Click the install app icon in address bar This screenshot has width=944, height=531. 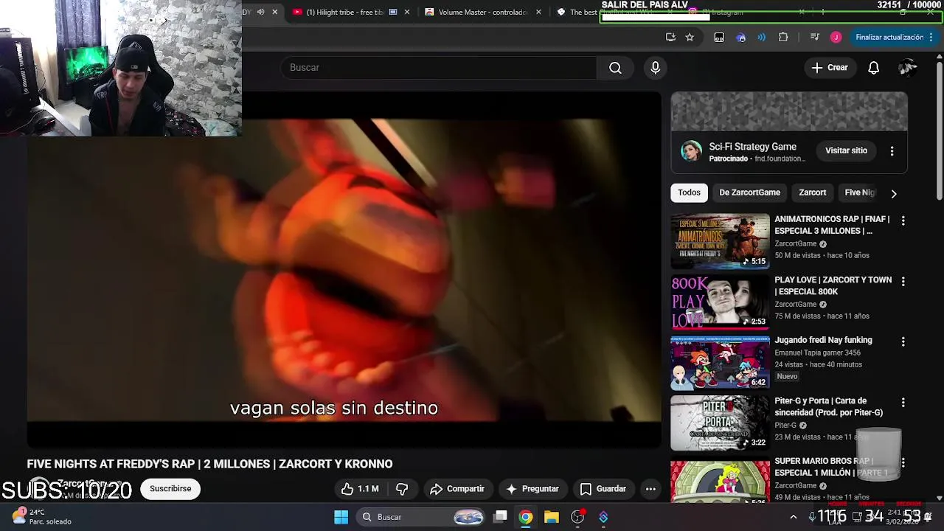pyautogui.click(x=670, y=37)
